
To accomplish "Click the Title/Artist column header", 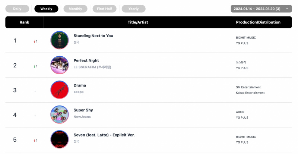I will [138, 22].
